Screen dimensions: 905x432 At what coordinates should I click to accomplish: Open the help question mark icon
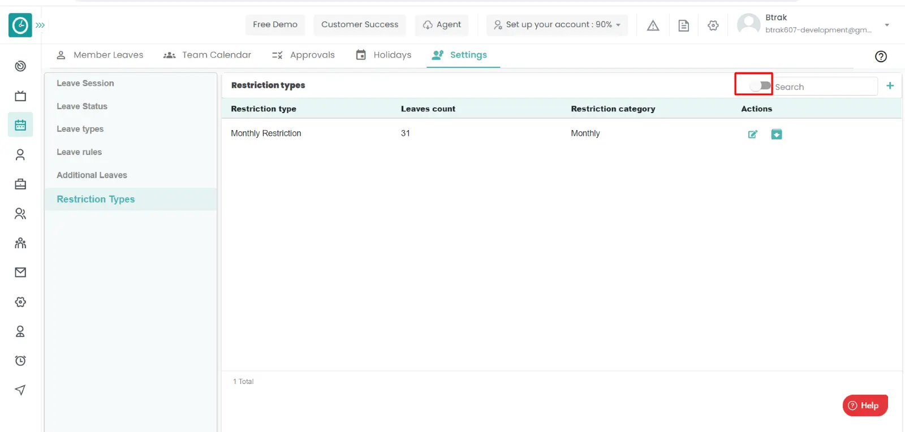tap(881, 57)
